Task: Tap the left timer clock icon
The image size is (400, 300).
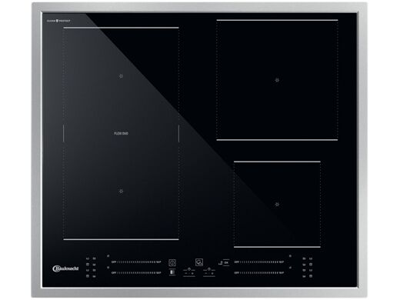Action: [x=189, y=269]
